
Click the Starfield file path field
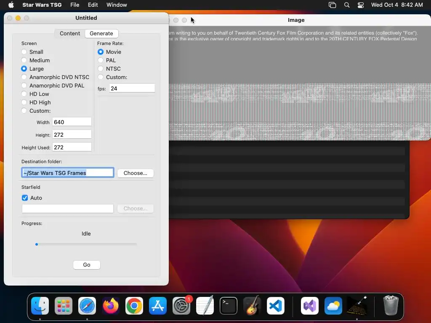[68, 209]
